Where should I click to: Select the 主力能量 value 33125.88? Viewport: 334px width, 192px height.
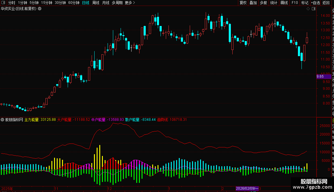(48, 120)
